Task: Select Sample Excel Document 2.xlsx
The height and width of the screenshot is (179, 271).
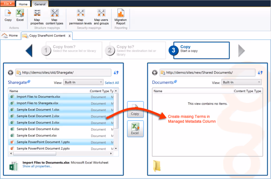Action: (61, 116)
